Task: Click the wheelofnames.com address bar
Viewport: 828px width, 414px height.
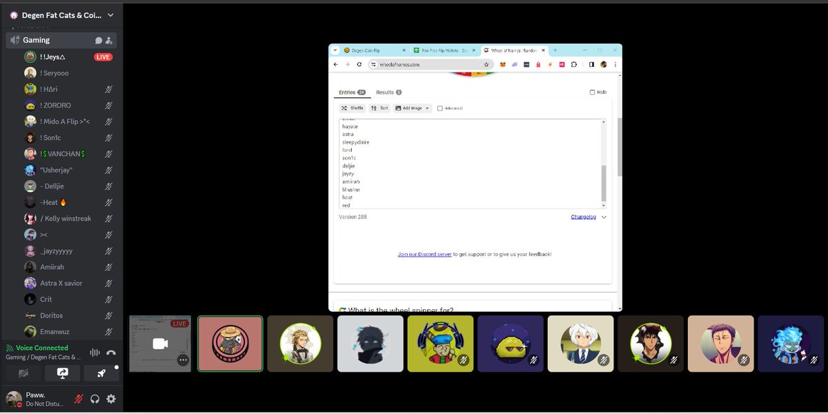Action: point(431,64)
